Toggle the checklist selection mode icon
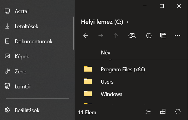Image resolution: width=188 pixels, height=120 pixels. tap(148, 112)
